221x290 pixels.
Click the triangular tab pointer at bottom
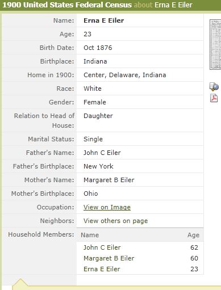point(20,283)
